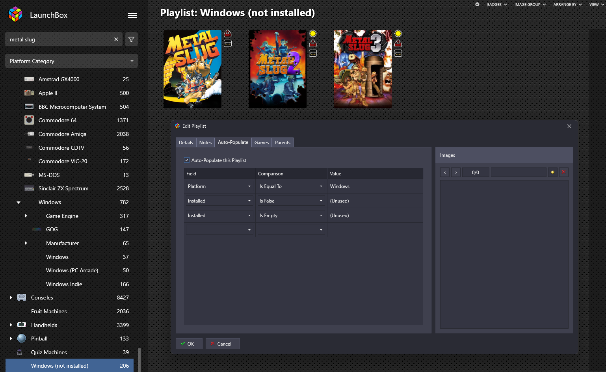This screenshot has width=606, height=372.
Task: Clear the 'metal slug' search text
Action: tap(116, 39)
